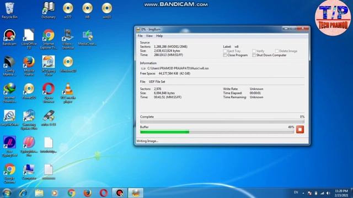Viewport: 353px width, 198px height.
Task: Select the win10 disc image icon
Action: (x=106, y=10)
